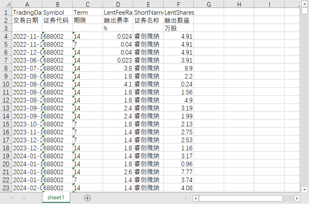Click lent shares cell 7.77
The image size is (309, 204).
179,172
